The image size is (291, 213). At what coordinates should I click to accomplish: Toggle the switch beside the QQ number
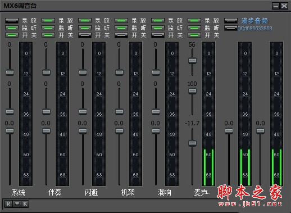point(231,28)
